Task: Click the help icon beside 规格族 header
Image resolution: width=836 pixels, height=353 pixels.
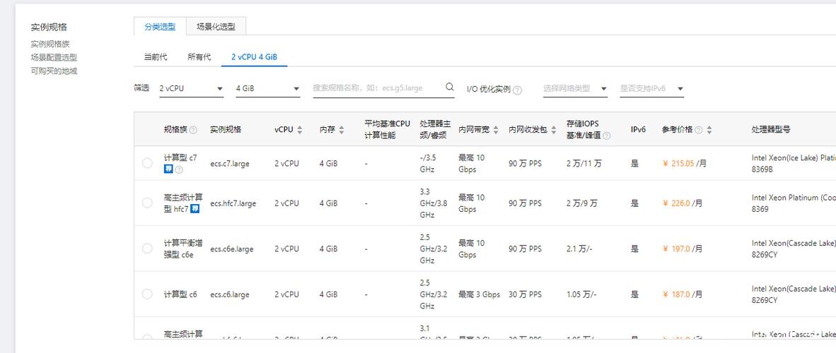Action: 193,130
